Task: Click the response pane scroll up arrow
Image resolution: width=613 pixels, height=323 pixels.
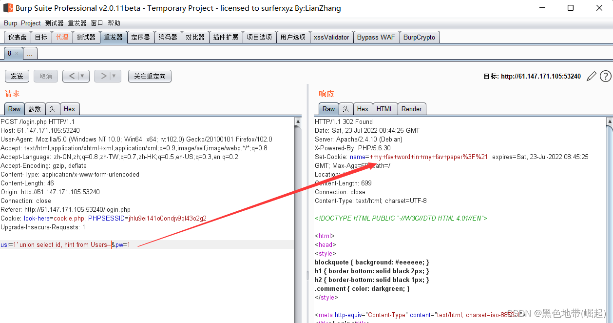Action: (x=609, y=121)
